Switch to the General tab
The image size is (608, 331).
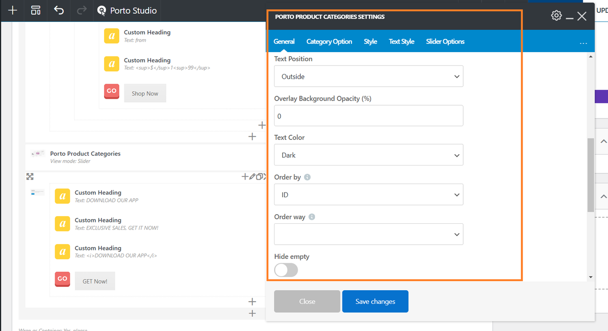coord(284,41)
